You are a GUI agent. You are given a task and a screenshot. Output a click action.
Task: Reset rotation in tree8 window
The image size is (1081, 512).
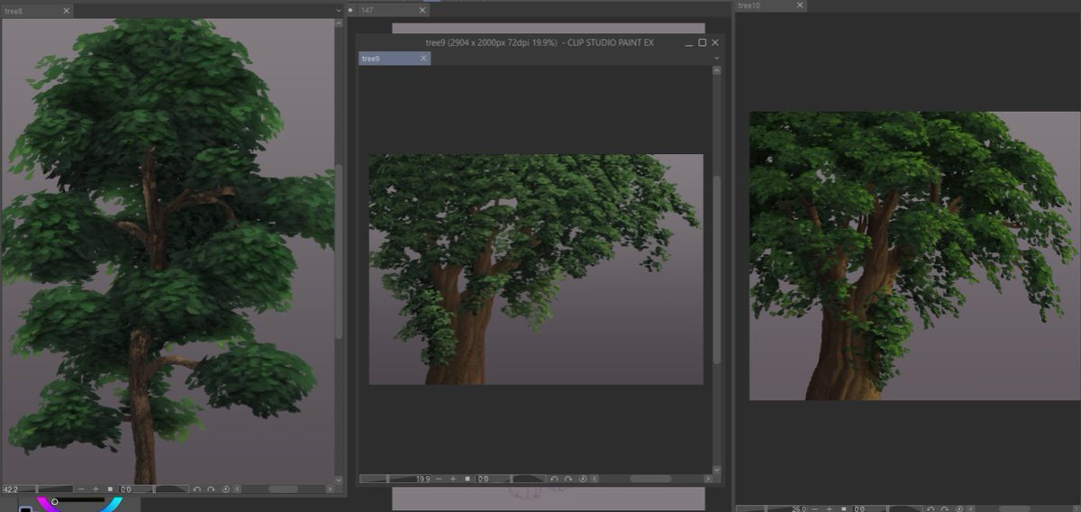[x=225, y=489]
